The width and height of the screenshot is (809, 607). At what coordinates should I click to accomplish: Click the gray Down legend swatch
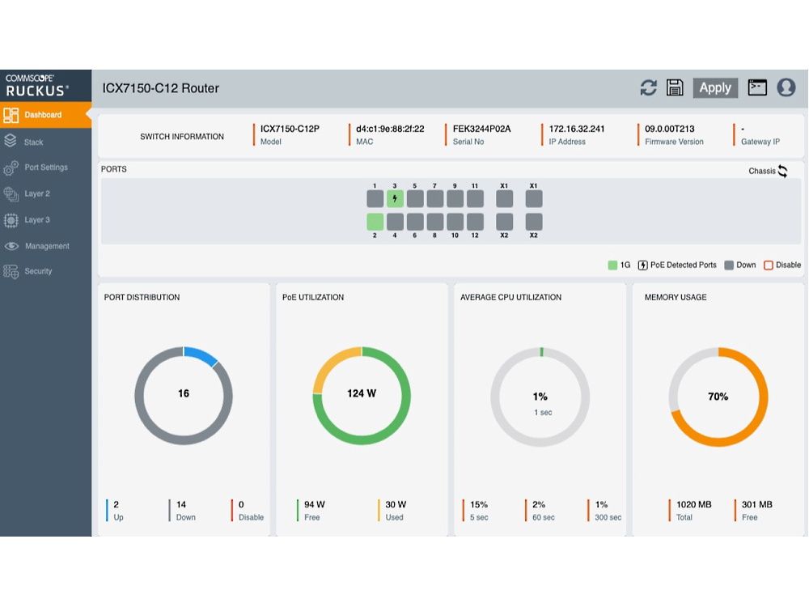(x=729, y=265)
